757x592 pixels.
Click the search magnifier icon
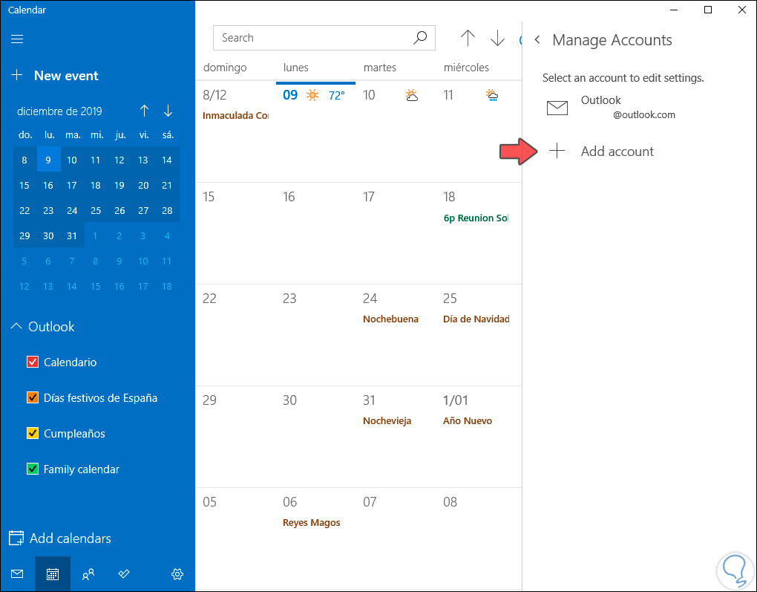point(420,38)
